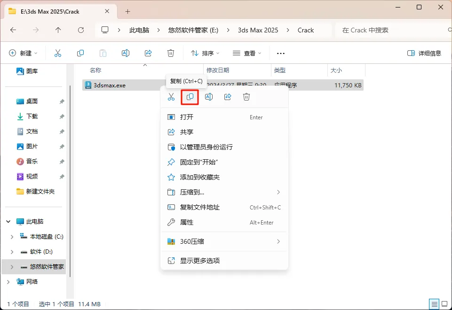
Task: Go back with the left arrow
Action: click(x=13, y=30)
